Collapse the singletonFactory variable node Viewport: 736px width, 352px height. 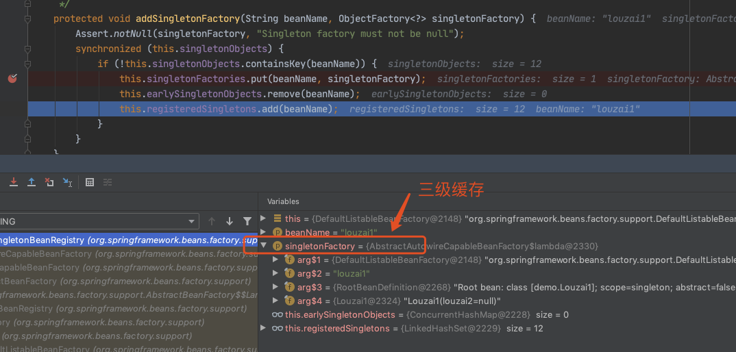(x=263, y=246)
